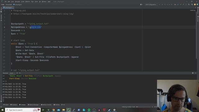Open the Python Console tab
The width and height of the screenshot is (199, 112).
click(x=46, y=105)
